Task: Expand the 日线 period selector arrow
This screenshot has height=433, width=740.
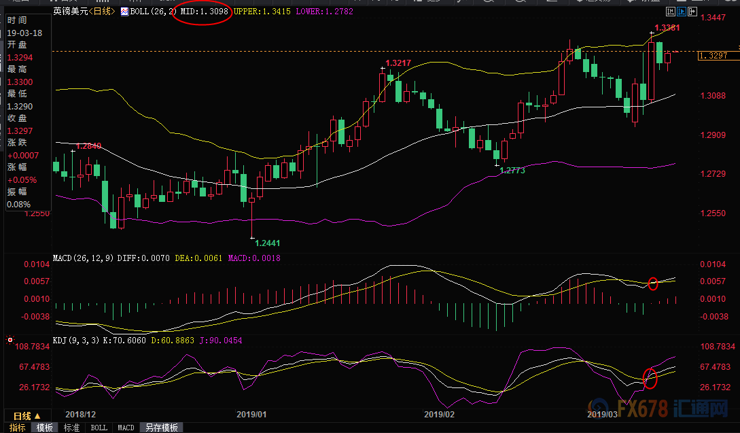Action: [x=37, y=416]
